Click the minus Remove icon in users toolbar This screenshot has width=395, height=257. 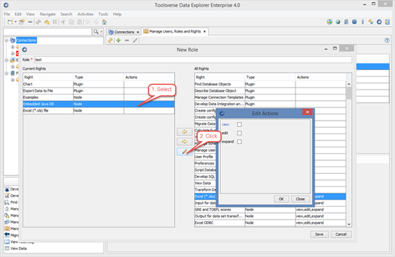[x=127, y=40]
